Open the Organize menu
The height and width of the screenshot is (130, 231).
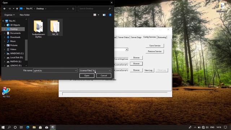click(x=9, y=15)
